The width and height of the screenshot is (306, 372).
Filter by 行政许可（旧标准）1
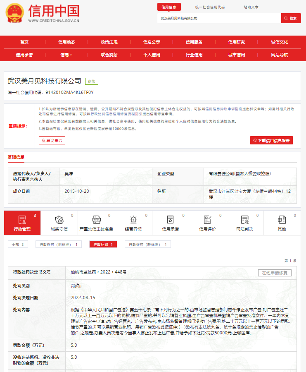pos(59,245)
